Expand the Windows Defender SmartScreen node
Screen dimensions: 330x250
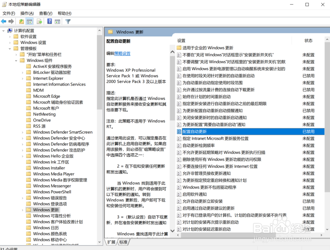click(x=22, y=132)
